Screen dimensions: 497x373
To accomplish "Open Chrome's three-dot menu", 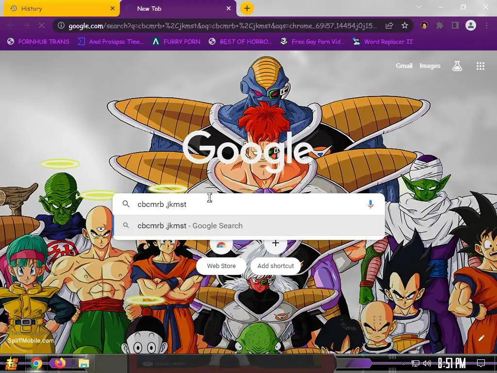I will click(486, 26).
